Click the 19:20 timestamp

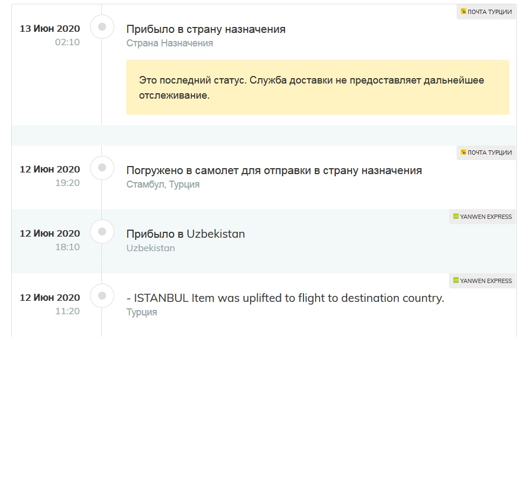tap(67, 183)
